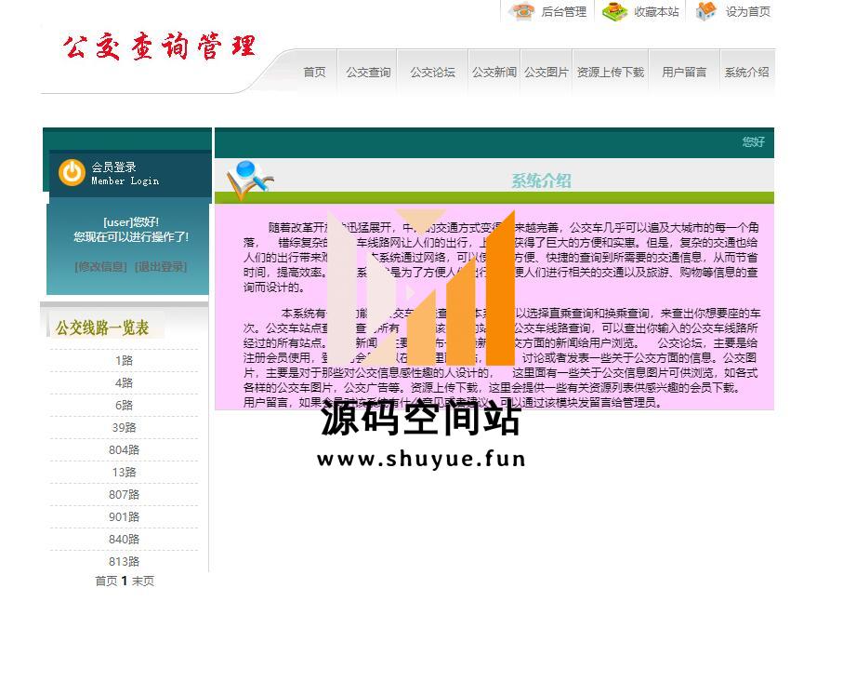
Task: Click the house icon beside 设为首页
Action: click(x=705, y=11)
